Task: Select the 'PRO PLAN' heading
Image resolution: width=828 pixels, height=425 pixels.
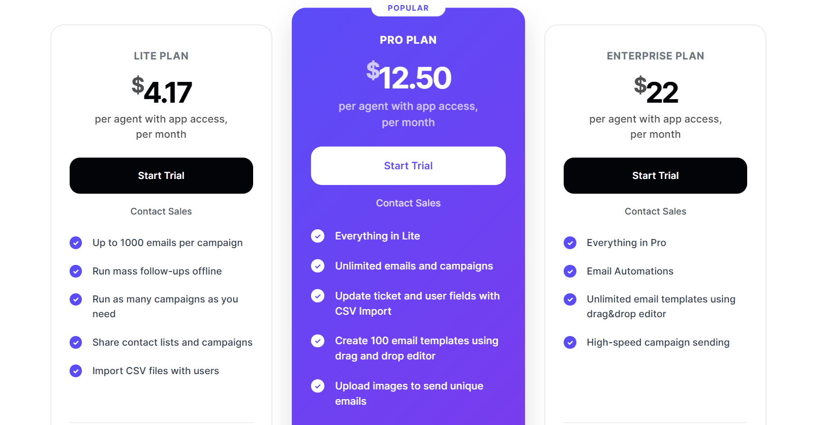Action: click(408, 40)
